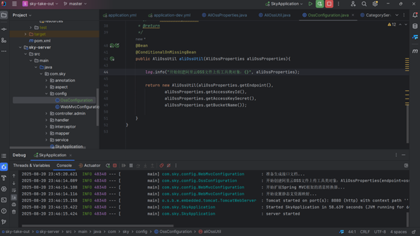Select the Console tab
420x236 pixels.
pyautogui.click(x=64, y=166)
